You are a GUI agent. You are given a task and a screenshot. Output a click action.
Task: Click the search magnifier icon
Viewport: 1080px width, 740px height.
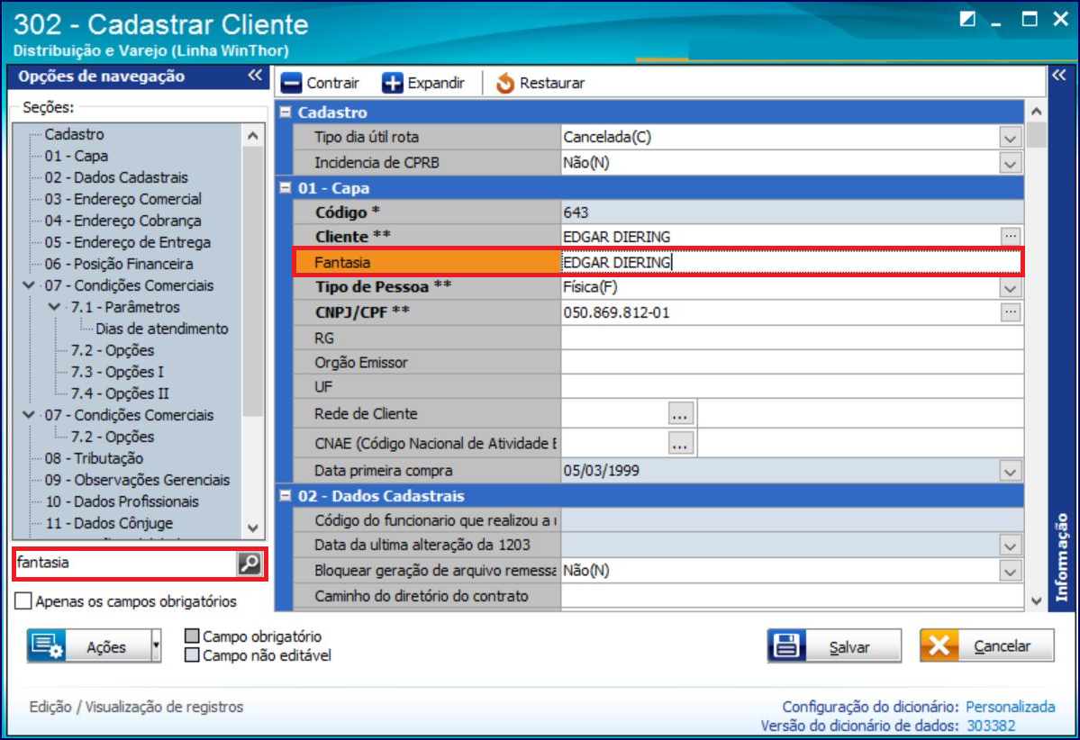click(x=250, y=563)
